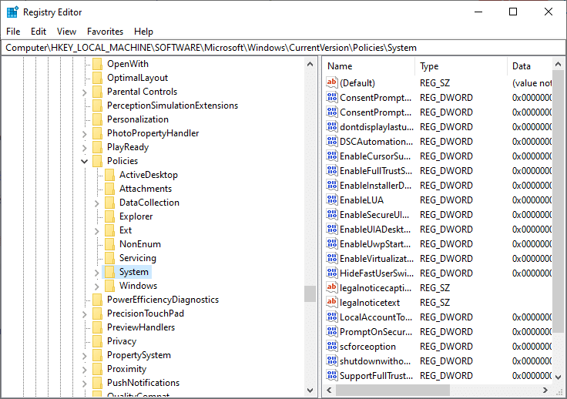Expand the PrecisionTouchPad node
The image size is (567, 399).
pyautogui.click(x=84, y=314)
